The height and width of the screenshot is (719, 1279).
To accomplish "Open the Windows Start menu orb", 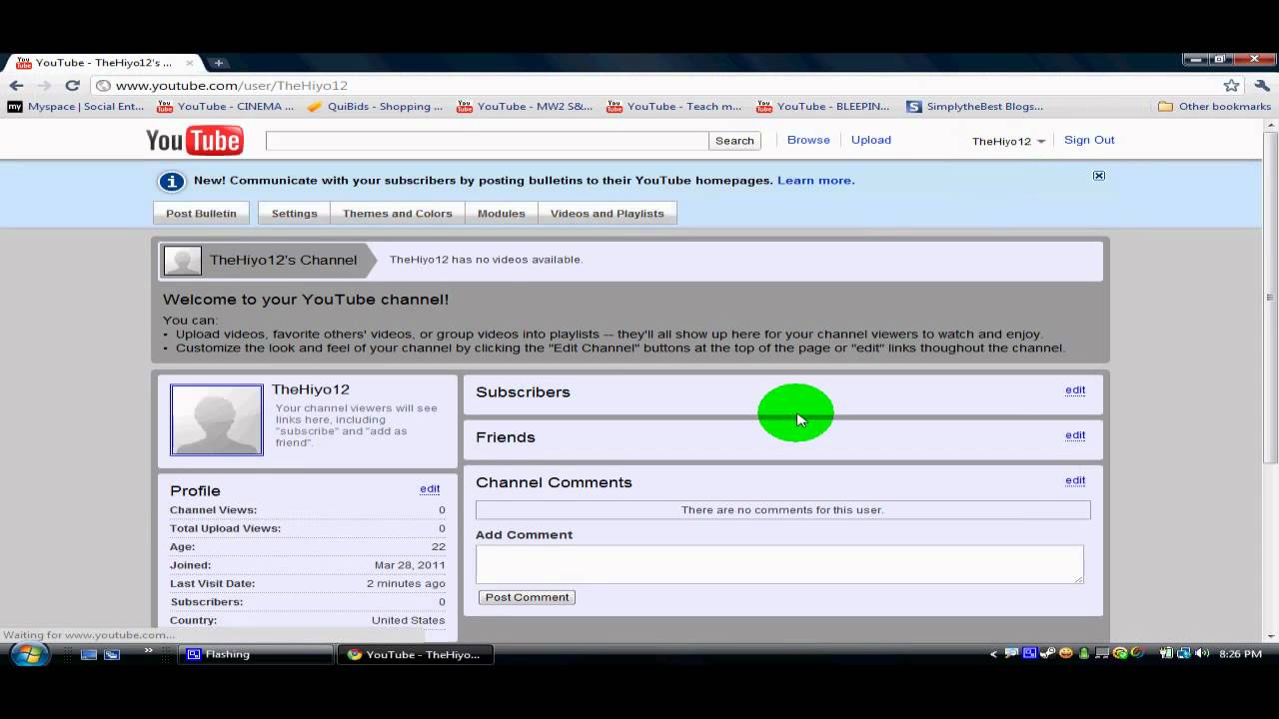I will pyautogui.click(x=29, y=654).
